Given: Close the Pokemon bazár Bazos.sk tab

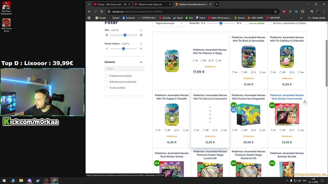Looking at the screenshot, I should (170, 4).
